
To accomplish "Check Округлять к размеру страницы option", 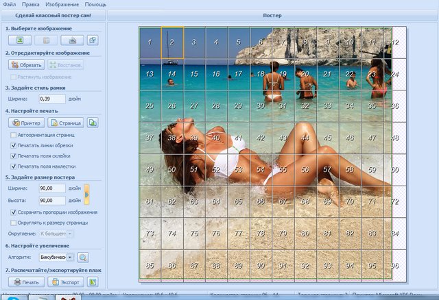I will pyautogui.click(x=13, y=222).
